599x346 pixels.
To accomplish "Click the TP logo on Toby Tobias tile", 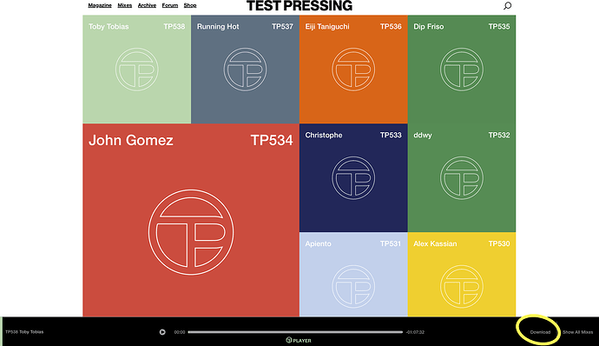I will tap(137, 70).
